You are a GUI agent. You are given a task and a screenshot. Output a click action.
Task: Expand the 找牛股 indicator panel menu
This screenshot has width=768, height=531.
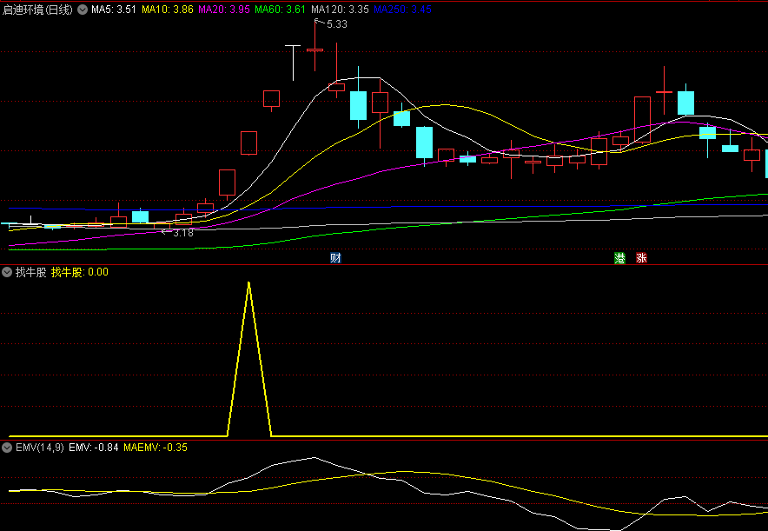click(x=7, y=272)
